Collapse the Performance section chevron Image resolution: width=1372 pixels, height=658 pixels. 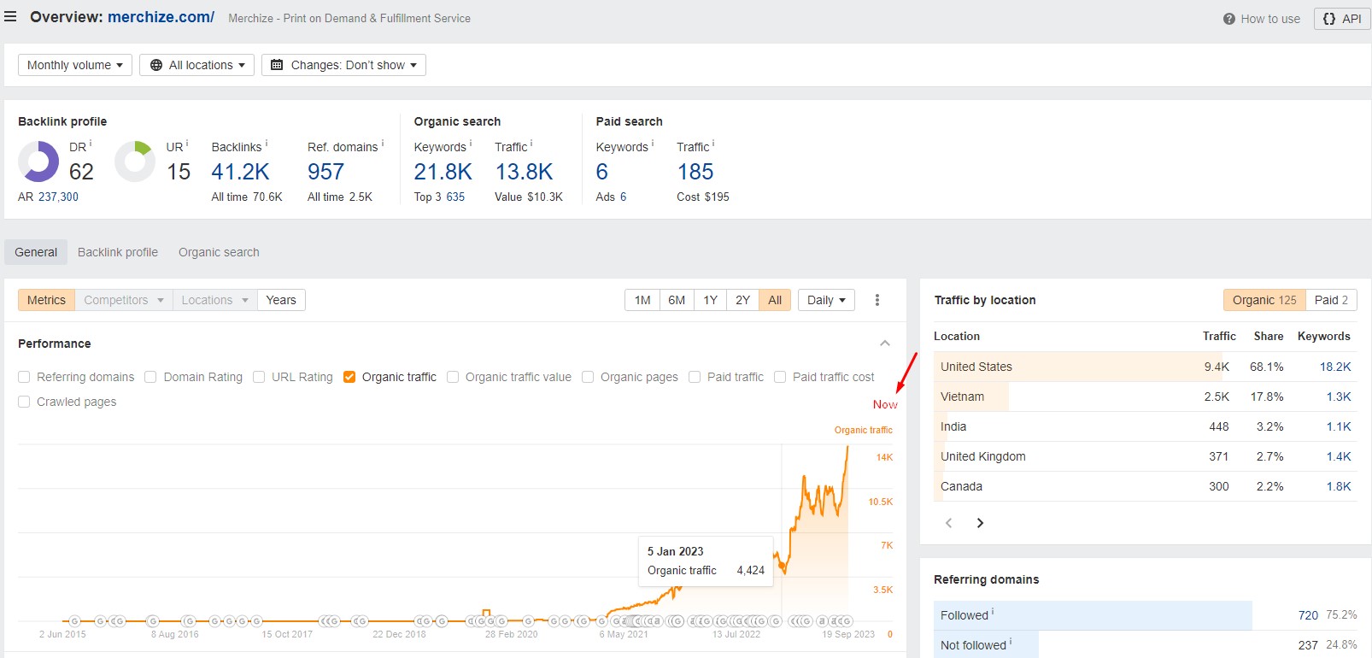point(885,344)
